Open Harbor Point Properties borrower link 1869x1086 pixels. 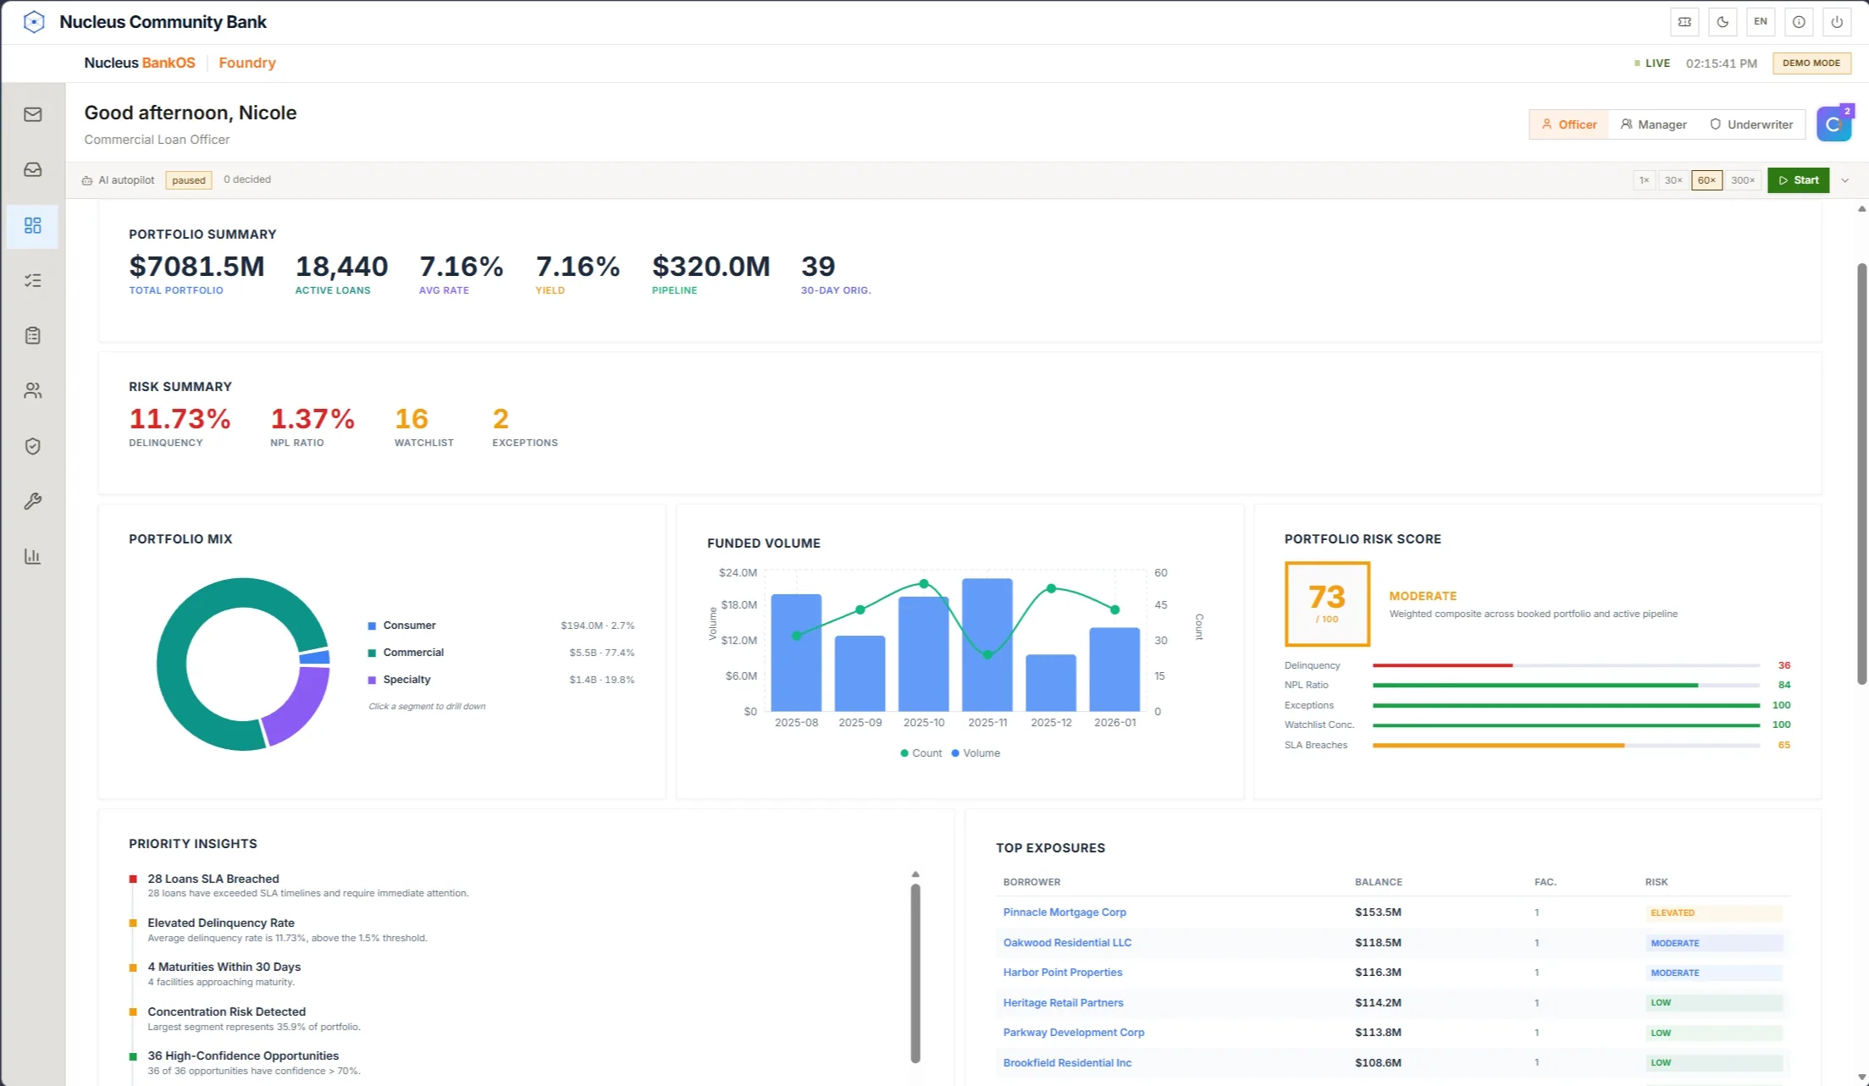(x=1063, y=973)
